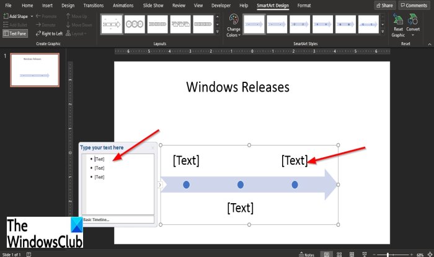Switch to Slide Sorter view
The width and height of the screenshot is (434, 257).
(339, 255)
